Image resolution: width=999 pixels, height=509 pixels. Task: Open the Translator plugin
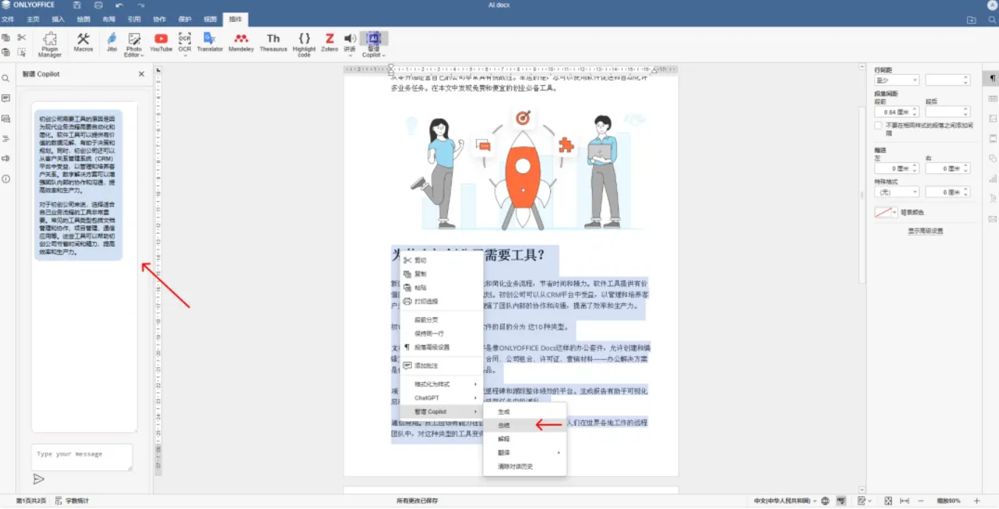pos(209,43)
